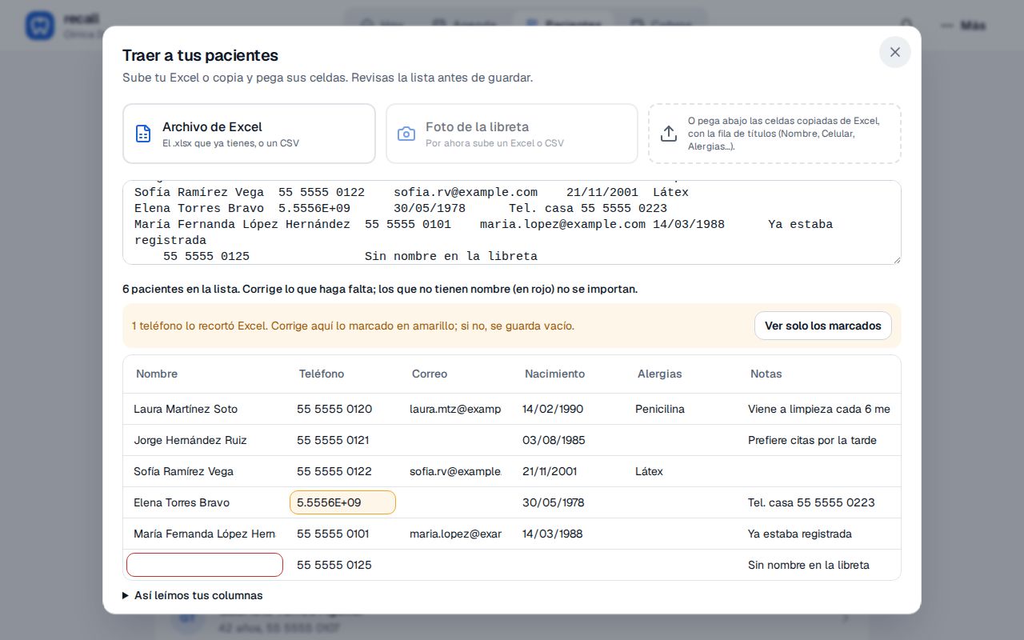Edit the sofia.rv email cell
This screenshot has width=1024, height=640.
coord(455,471)
